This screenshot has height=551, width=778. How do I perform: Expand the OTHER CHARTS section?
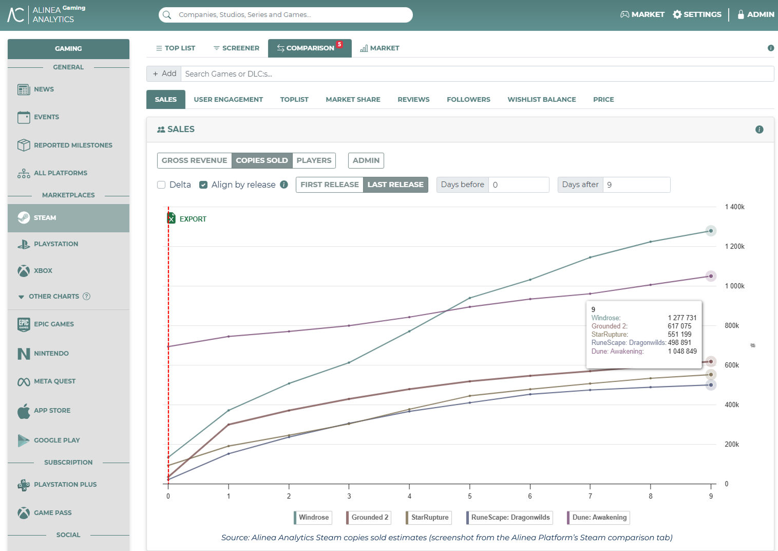pos(54,297)
